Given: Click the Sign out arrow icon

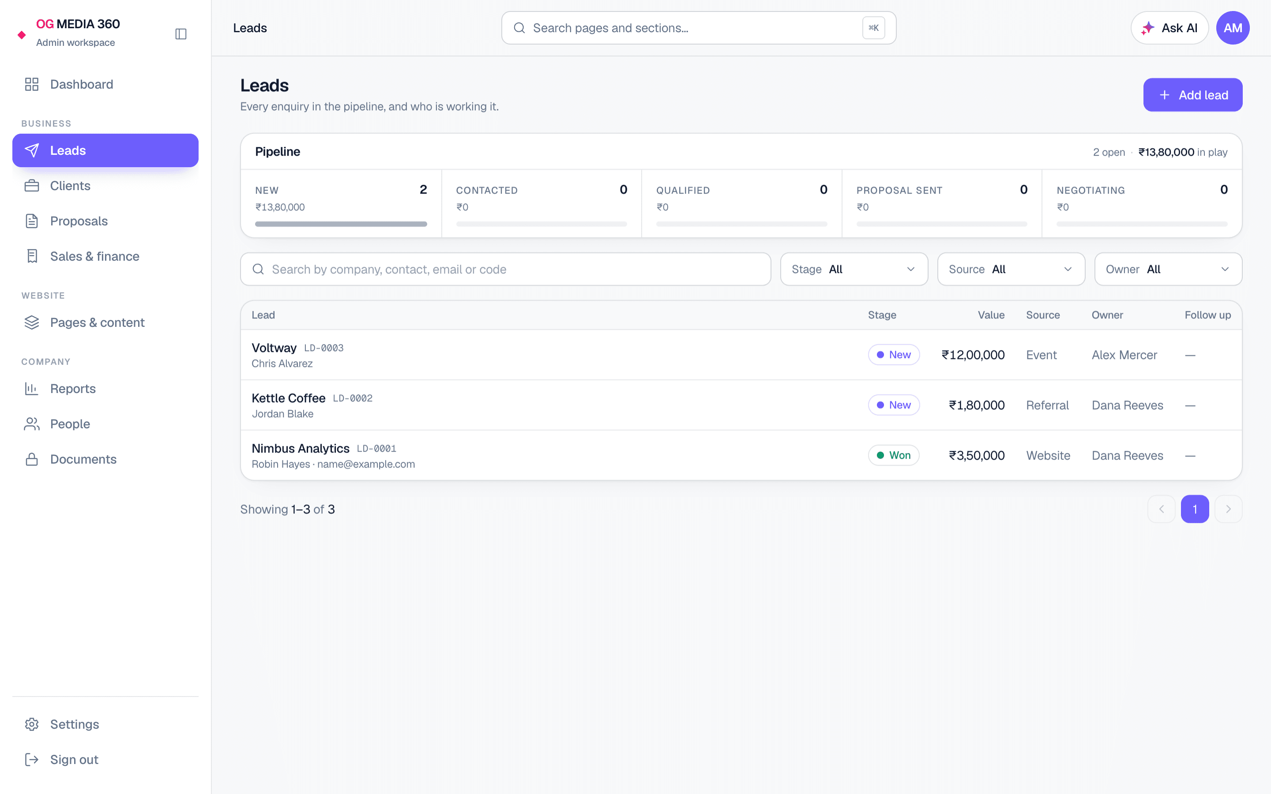Looking at the screenshot, I should pyautogui.click(x=31, y=759).
